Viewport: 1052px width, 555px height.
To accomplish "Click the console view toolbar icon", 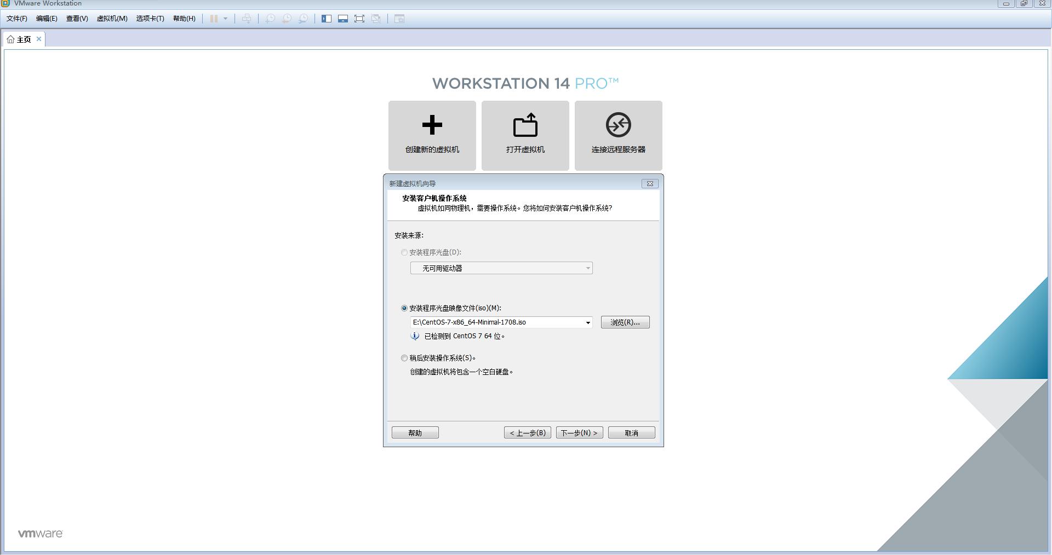I will 399,19.
